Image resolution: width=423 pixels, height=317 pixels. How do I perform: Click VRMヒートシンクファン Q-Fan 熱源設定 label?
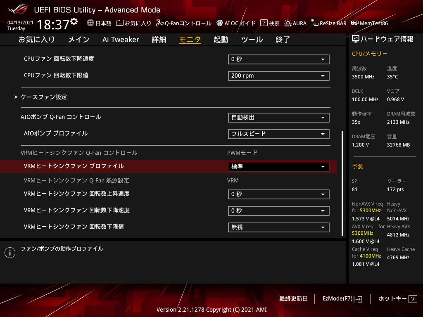click(76, 180)
